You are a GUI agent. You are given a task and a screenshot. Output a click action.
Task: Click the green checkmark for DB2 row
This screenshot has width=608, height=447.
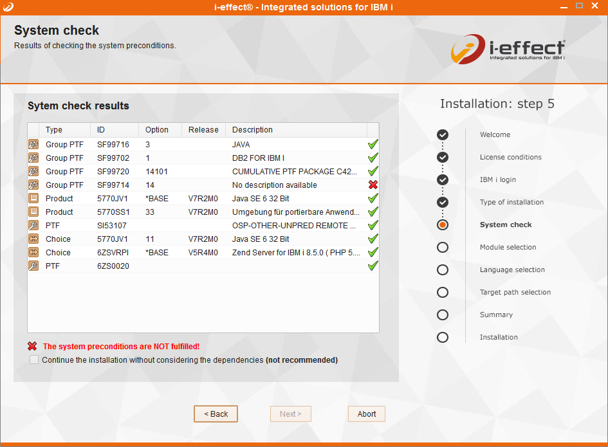373,158
